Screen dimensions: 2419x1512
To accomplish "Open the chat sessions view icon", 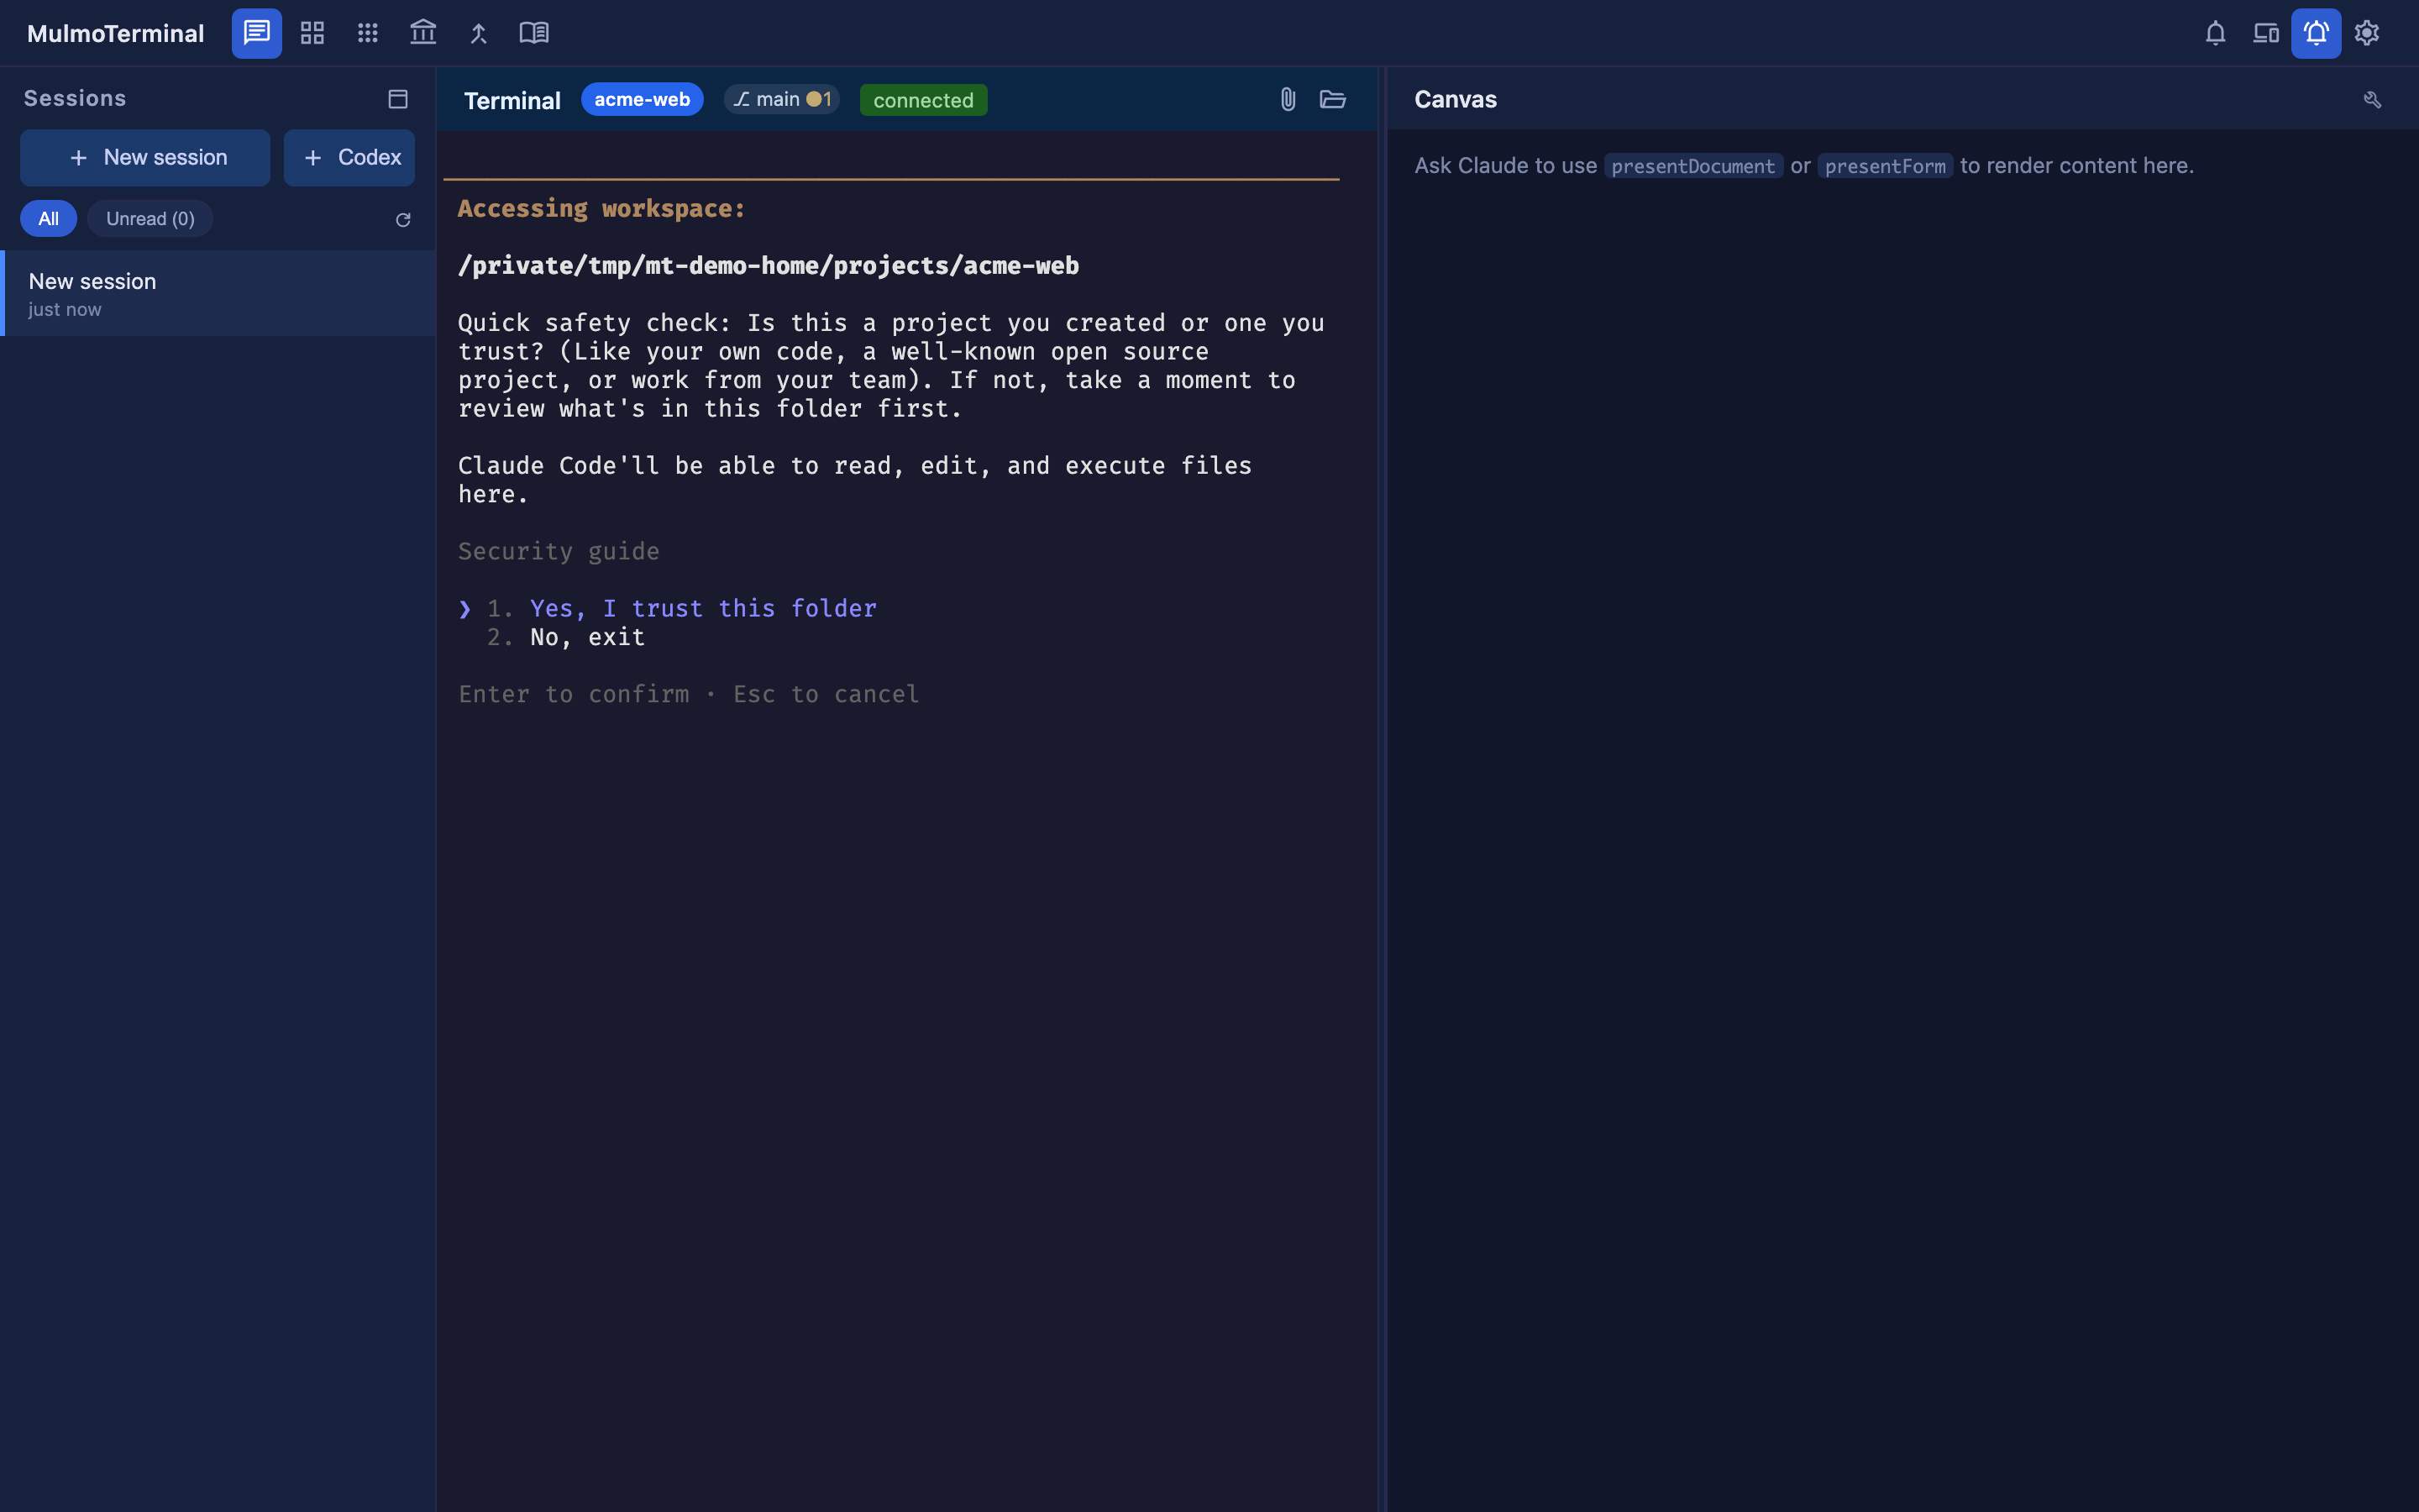I will [x=256, y=33].
